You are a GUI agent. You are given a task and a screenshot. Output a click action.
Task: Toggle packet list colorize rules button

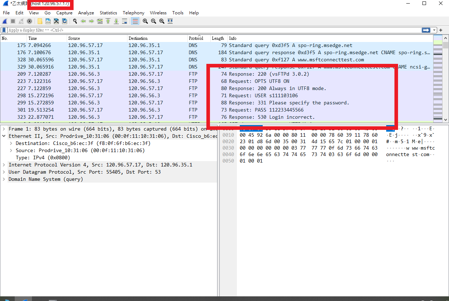pyautogui.click(x=135, y=21)
